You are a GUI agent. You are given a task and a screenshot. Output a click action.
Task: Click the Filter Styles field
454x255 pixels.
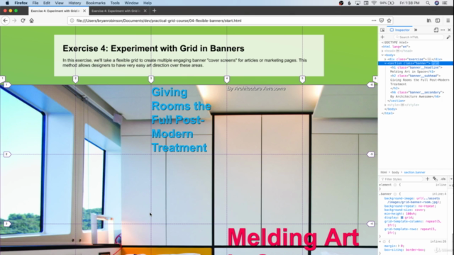pyautogui.click(x=401, y=179)
